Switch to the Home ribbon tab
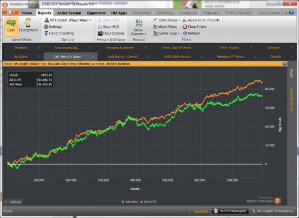 [x=27, y=13]
